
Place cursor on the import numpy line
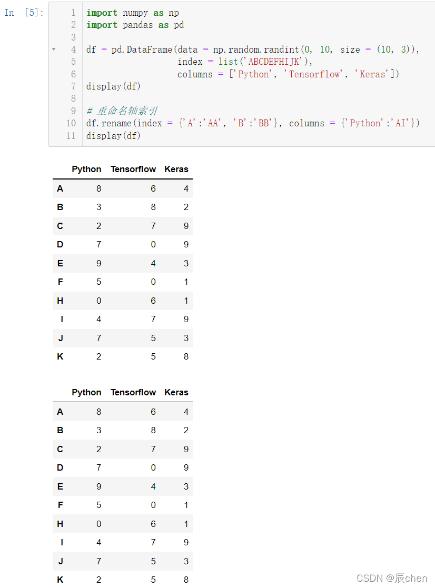pyautogui.click(x=133, y=13)
